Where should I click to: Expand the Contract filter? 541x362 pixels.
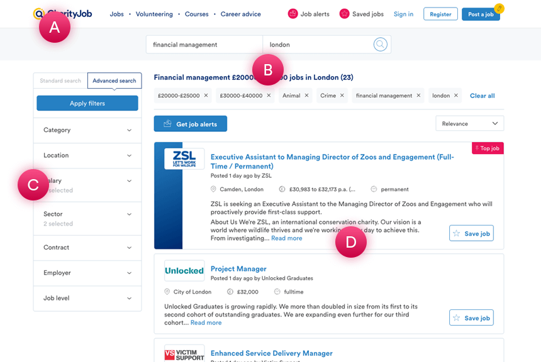87,248
